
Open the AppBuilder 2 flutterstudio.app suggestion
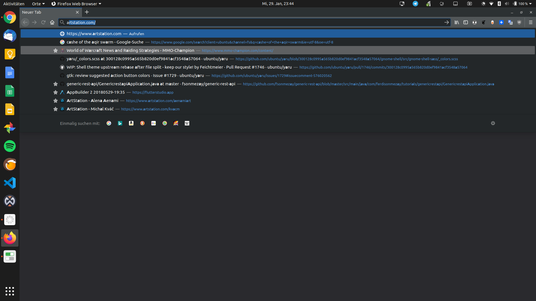click(x=96, y=92)
